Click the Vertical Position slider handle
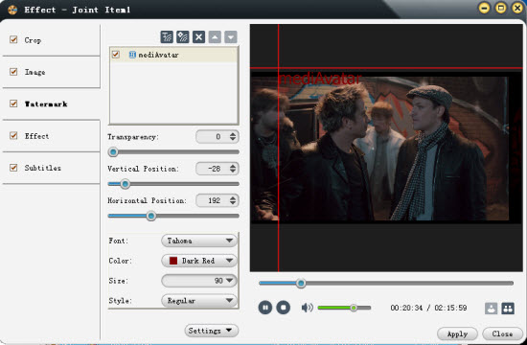Viewport: 527px width, 345px height. pyautogui.click(x=125, y=184)
